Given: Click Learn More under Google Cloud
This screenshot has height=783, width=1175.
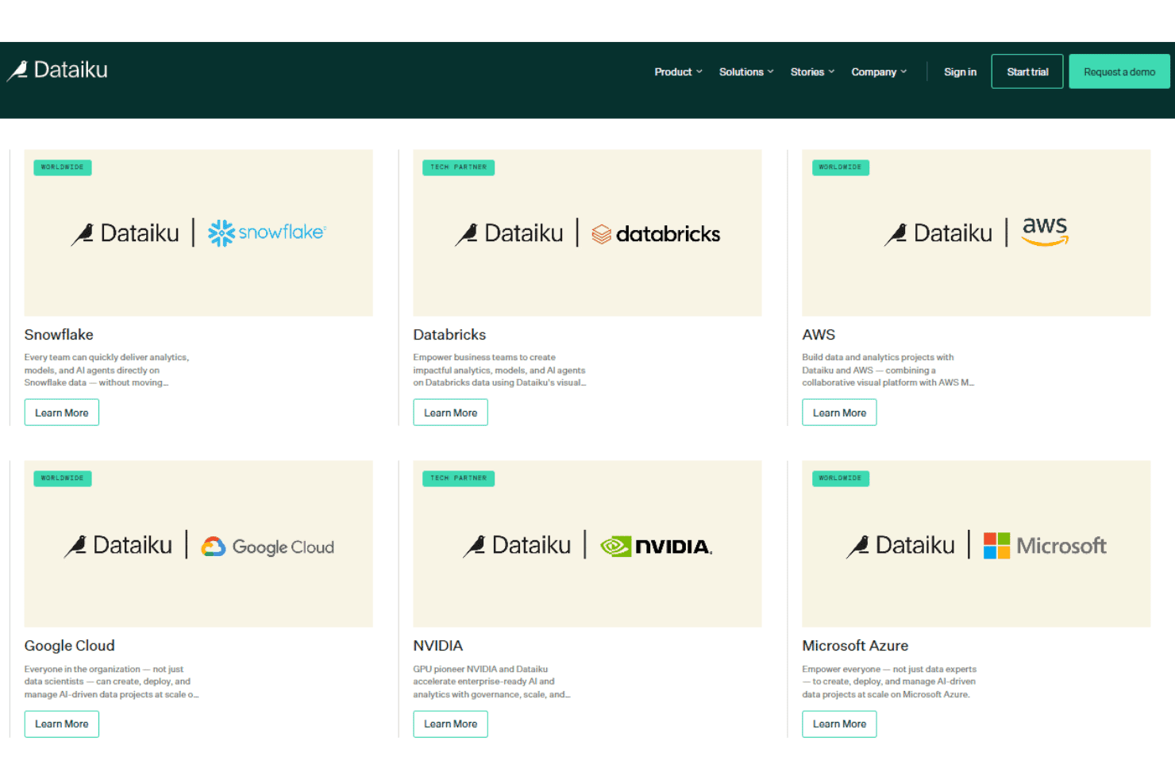Looking at the screenshot, I should (x=62, y=724).
